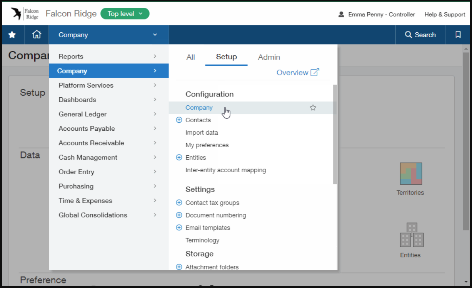Screen dimensions: 472x288
Task: Click plus icon next to Document numbering
Action: point(179,215)
